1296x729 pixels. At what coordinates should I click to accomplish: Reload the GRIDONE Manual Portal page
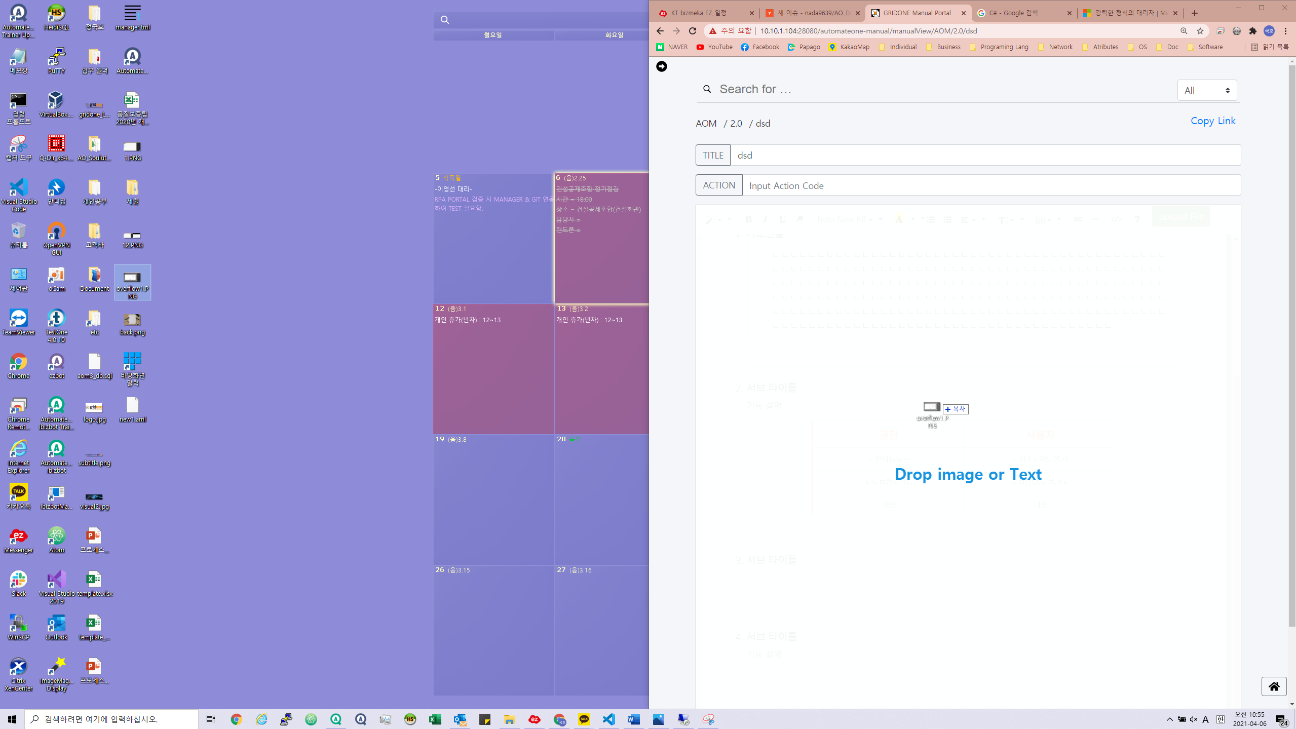point(692,31)
